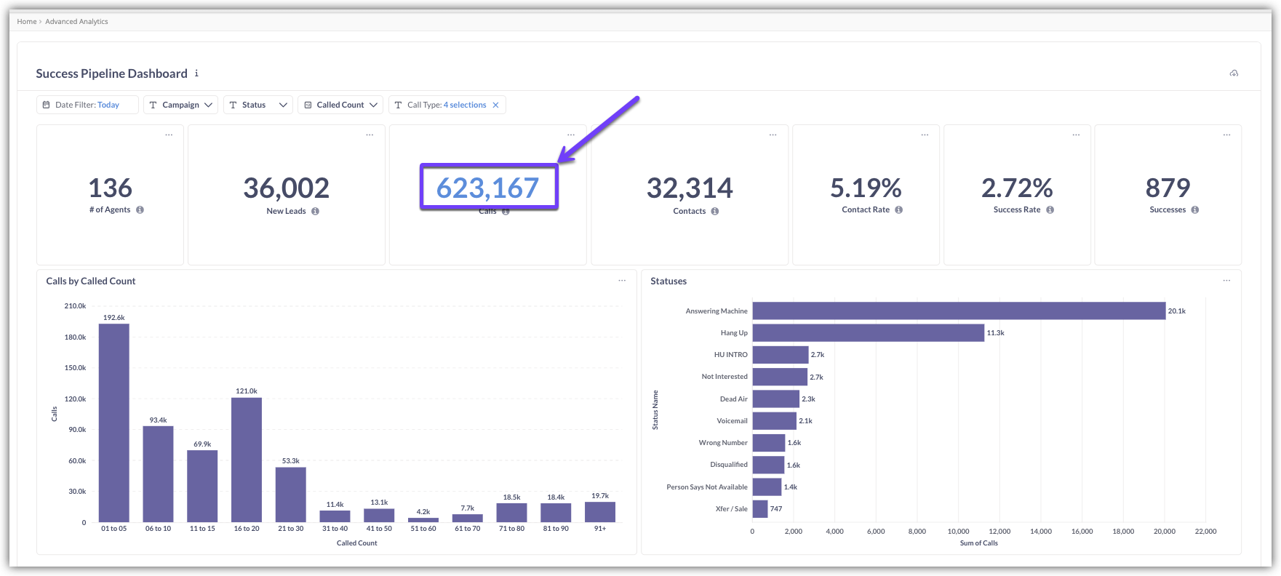1281x576 pixels.
Task: Open the Date Filter set to Today
Action: 87,105
